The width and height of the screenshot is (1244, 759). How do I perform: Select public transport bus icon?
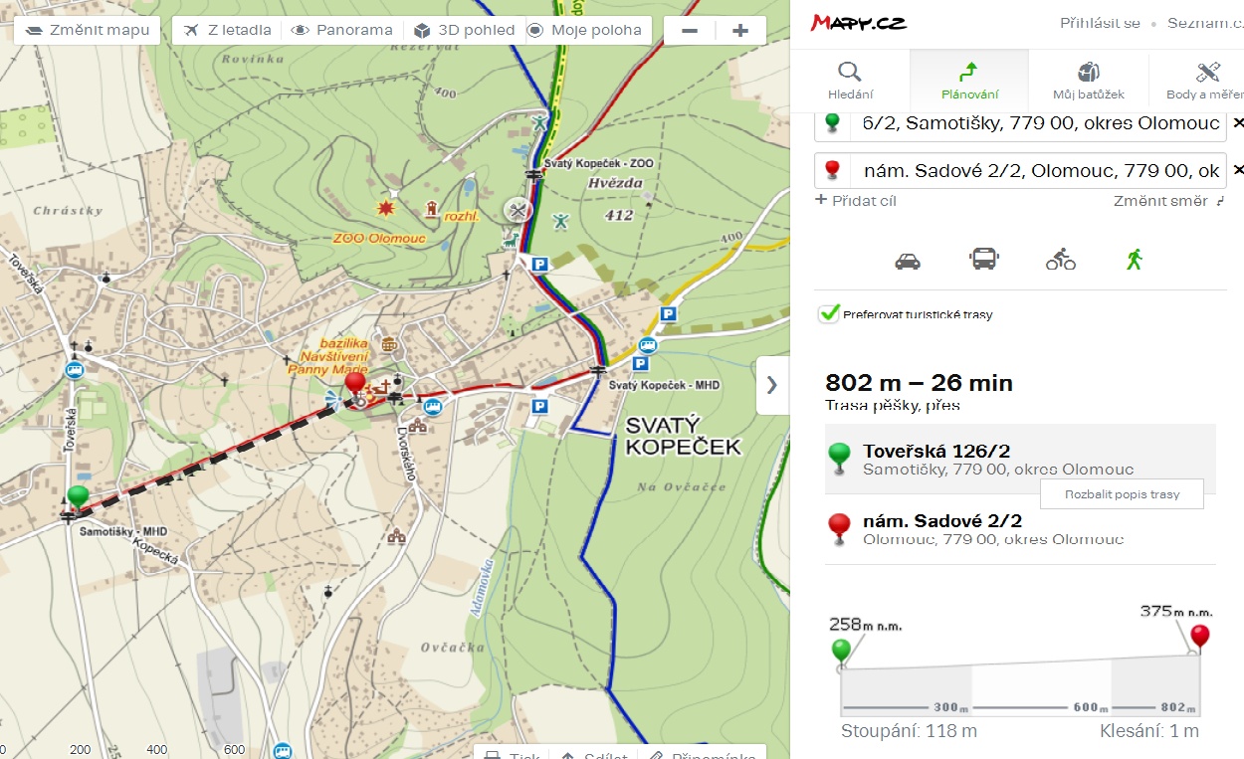(983, 260)
